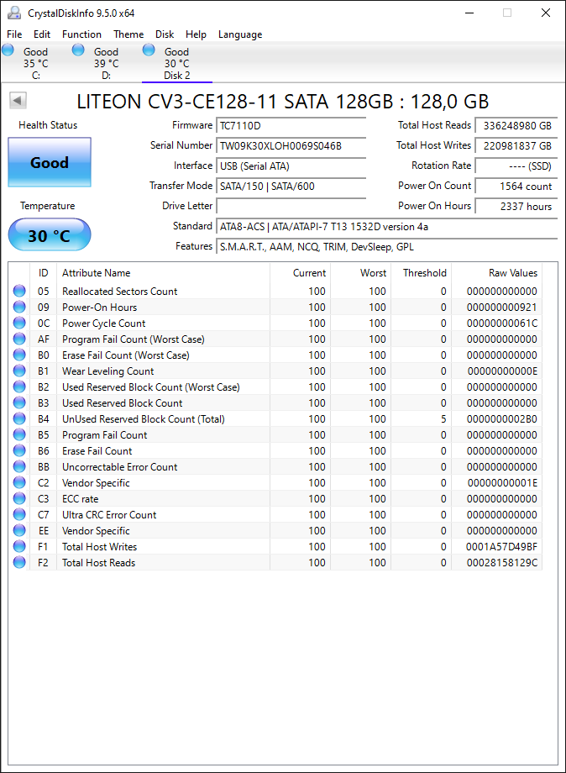The height and width of the screenshot is (773, 566).
Task: Click the 'Vendor Specific' C2 attribute name
Action: point(96,482)
